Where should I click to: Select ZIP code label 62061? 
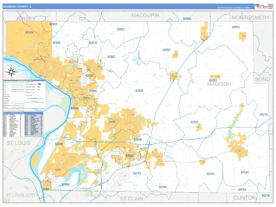click(194, 122)
